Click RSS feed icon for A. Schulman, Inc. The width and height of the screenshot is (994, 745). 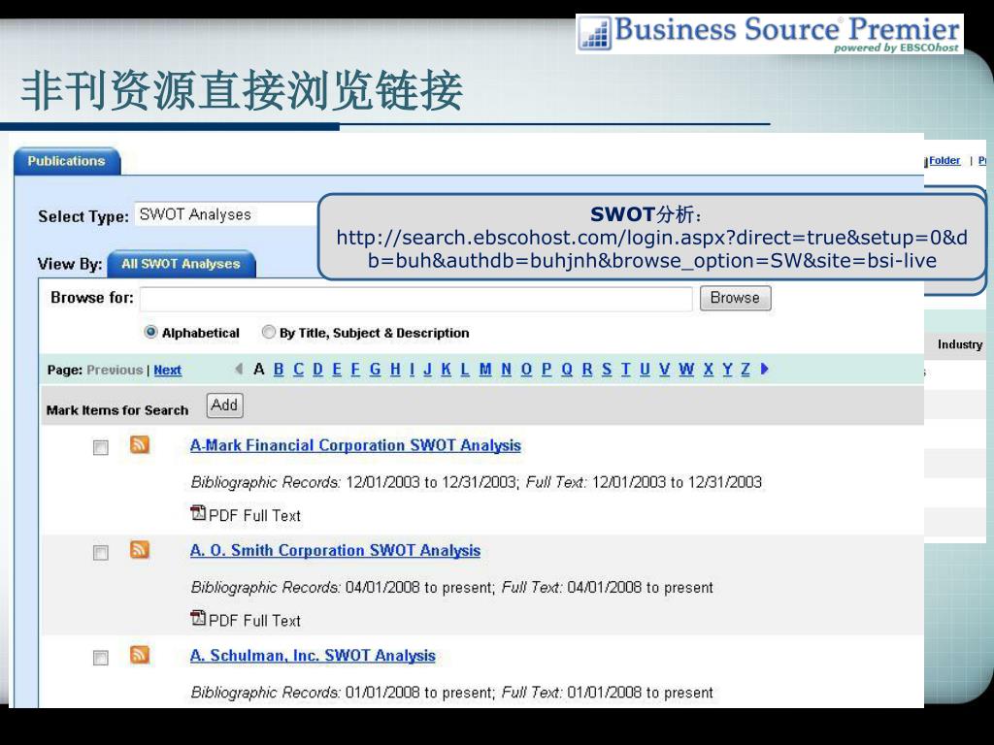(x=140, y=655)
